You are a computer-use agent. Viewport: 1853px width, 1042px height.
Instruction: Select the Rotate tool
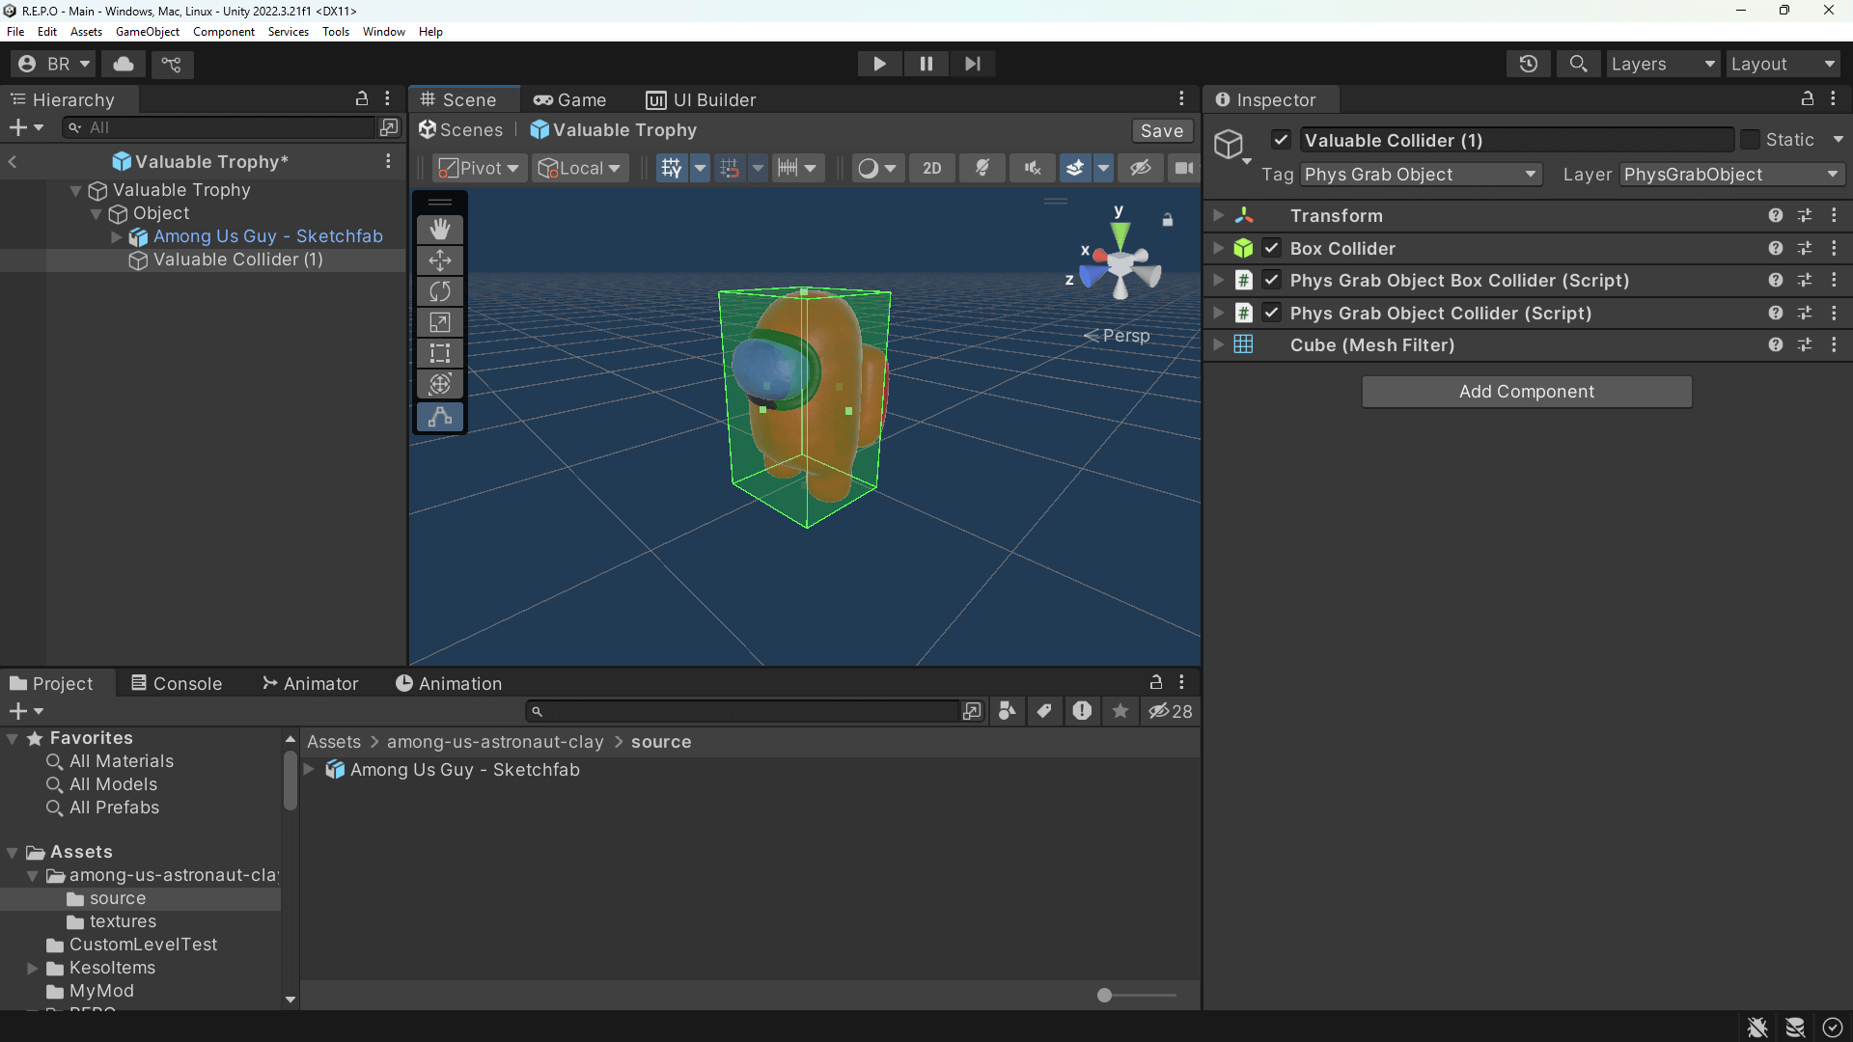click(440, 291)
